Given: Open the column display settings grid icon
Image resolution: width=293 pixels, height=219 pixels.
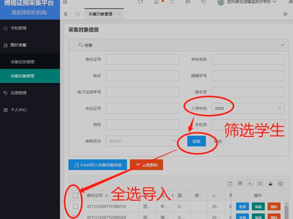Looking at the screenshot, I should tap(240, 183).
